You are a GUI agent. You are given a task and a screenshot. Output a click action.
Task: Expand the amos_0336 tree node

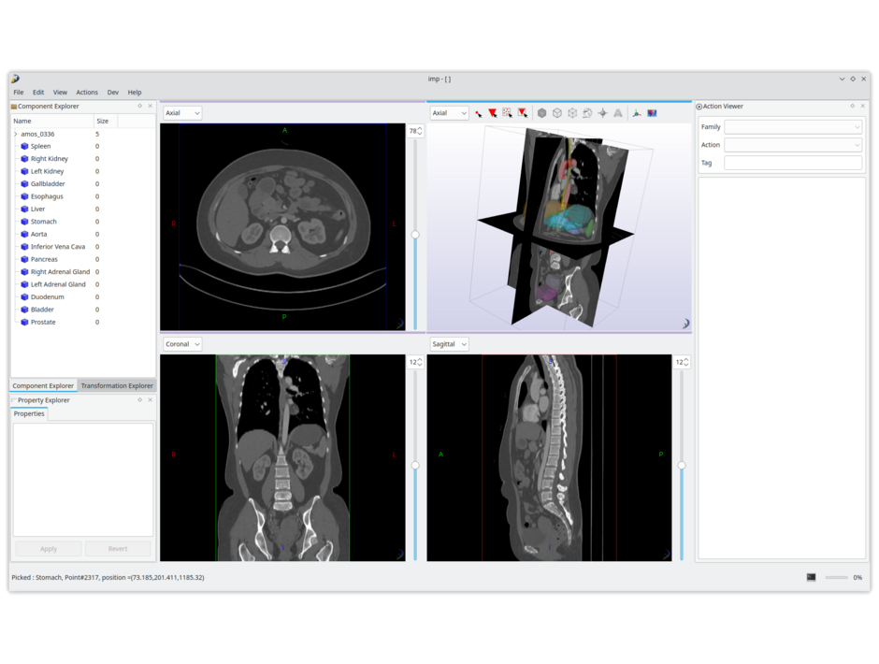coord(16,134)
